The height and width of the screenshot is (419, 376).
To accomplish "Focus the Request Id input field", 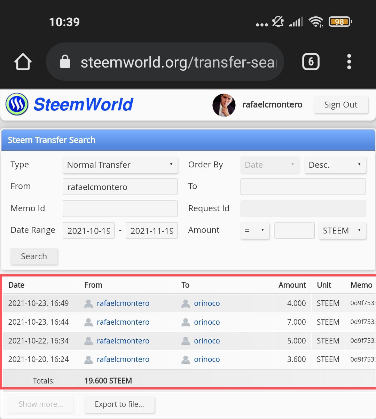I will point(303,208).
